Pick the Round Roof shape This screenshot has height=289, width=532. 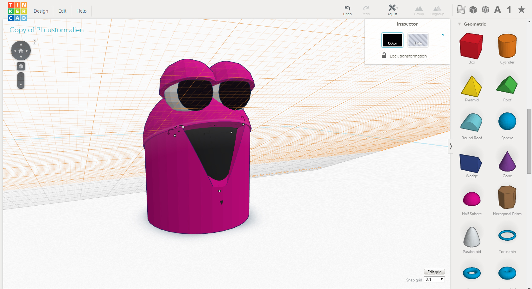coord(472,123)
